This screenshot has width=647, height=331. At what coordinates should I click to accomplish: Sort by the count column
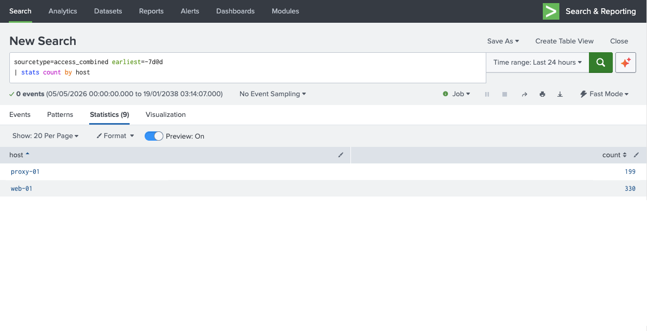pos(614,155)
